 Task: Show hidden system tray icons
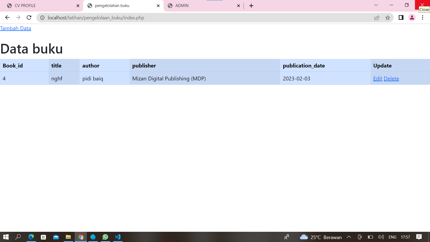pos(349,237)
